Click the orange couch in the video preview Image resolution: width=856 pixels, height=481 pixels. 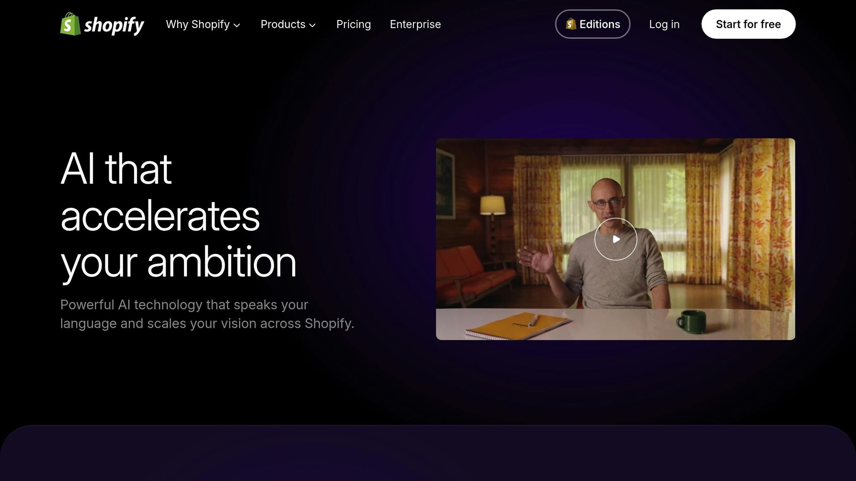(x=475, y=276)
